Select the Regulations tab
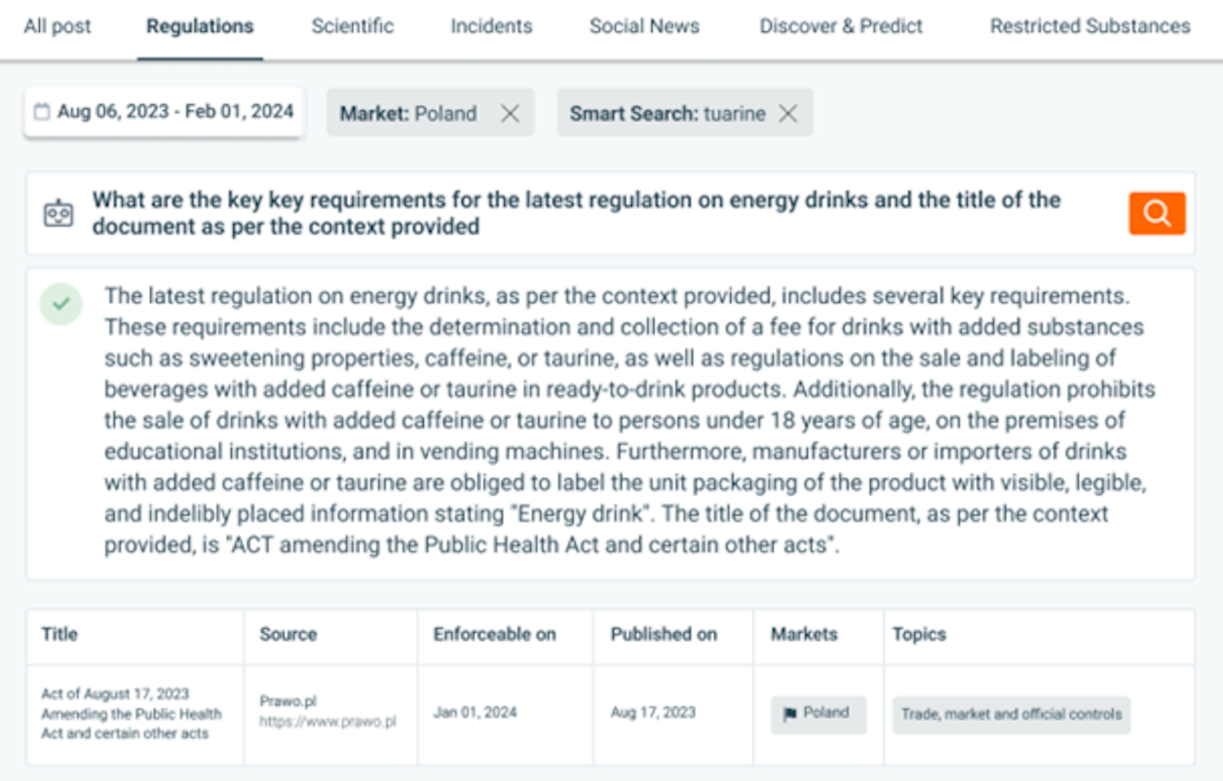The height and width of the screenshot is (781, 1223). pyautogui.click(x=200, y=27)
